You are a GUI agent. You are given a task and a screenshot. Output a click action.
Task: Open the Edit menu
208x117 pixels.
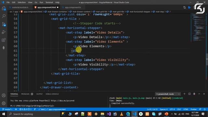click(x=13, y=2)
